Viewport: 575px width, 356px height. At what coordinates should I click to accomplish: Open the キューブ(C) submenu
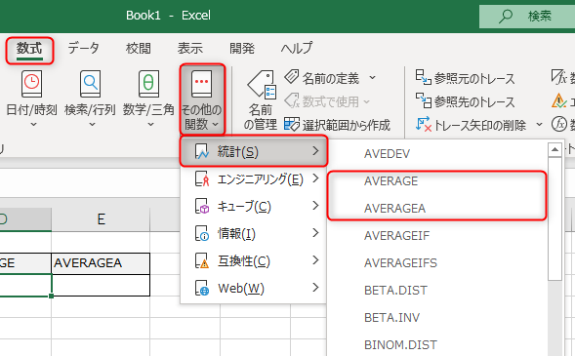coord(254,207)
